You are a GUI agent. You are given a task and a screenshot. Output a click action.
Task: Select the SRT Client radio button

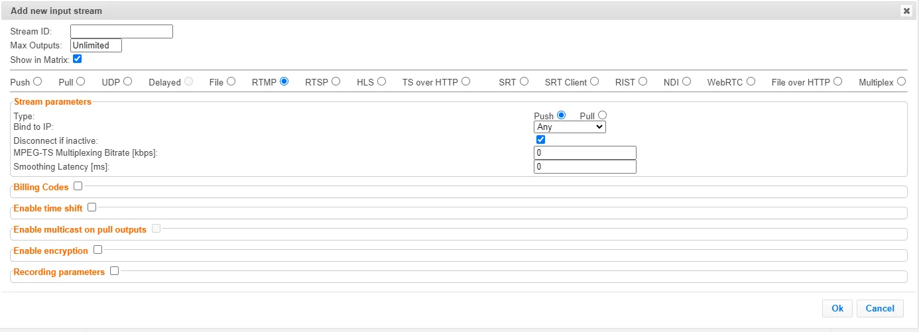tap(594, 82)
